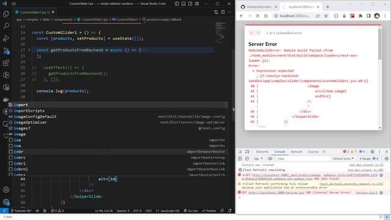Share this page icon in address bar
391x220 pixels.
pos(318,16)
